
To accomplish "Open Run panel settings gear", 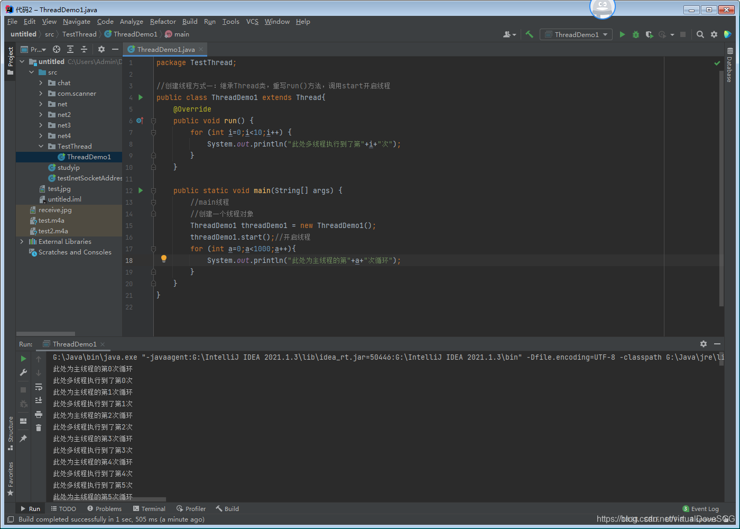I will point(704,344).
